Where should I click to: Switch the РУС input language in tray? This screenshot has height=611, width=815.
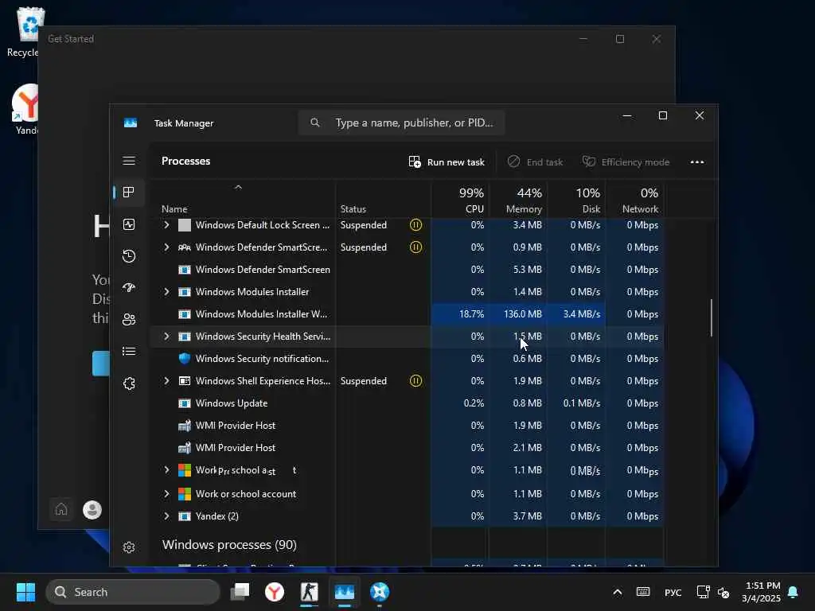click(673, 592)
